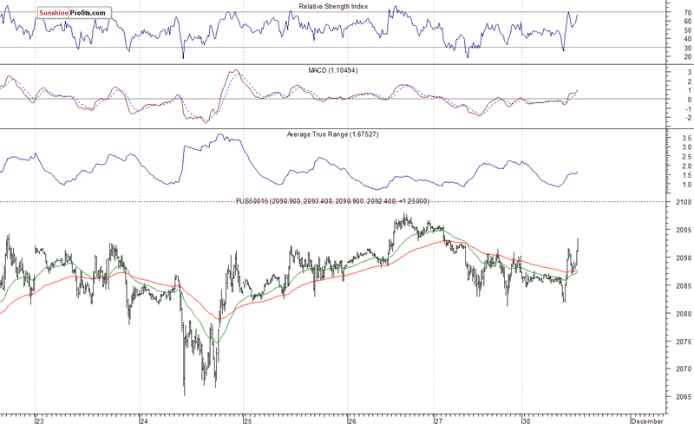
Task: Click the 2065 price level on the axis
Action: coord(684,396)
